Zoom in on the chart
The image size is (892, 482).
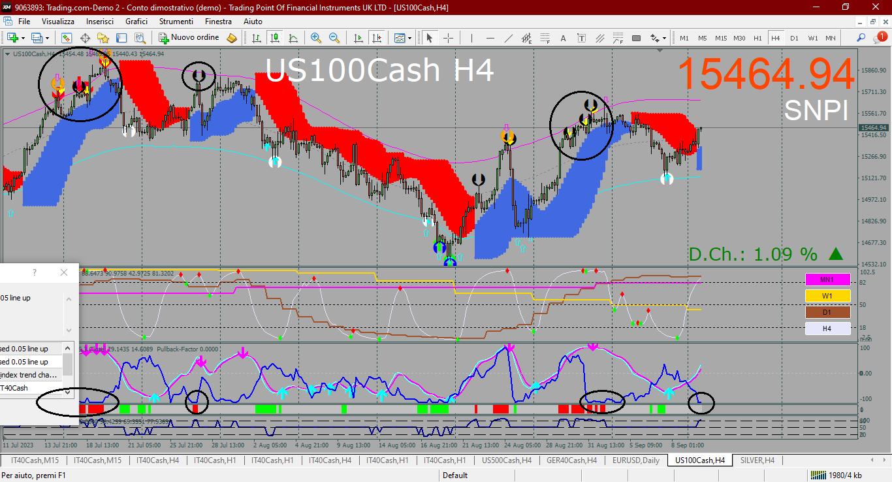tap(316, 38)
